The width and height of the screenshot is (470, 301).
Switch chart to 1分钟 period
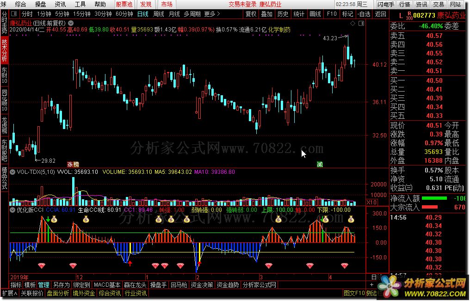pyautogui.click(x=44, y=14)
